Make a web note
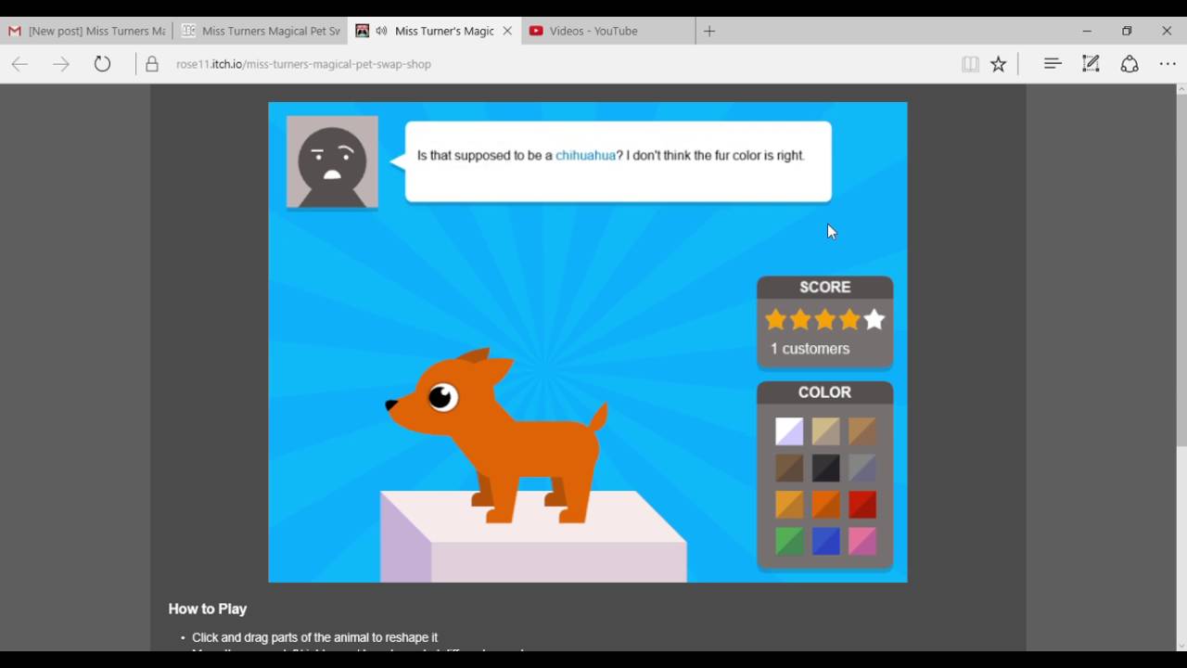The image size is (1187, 668). click(x=1091, y=64)
